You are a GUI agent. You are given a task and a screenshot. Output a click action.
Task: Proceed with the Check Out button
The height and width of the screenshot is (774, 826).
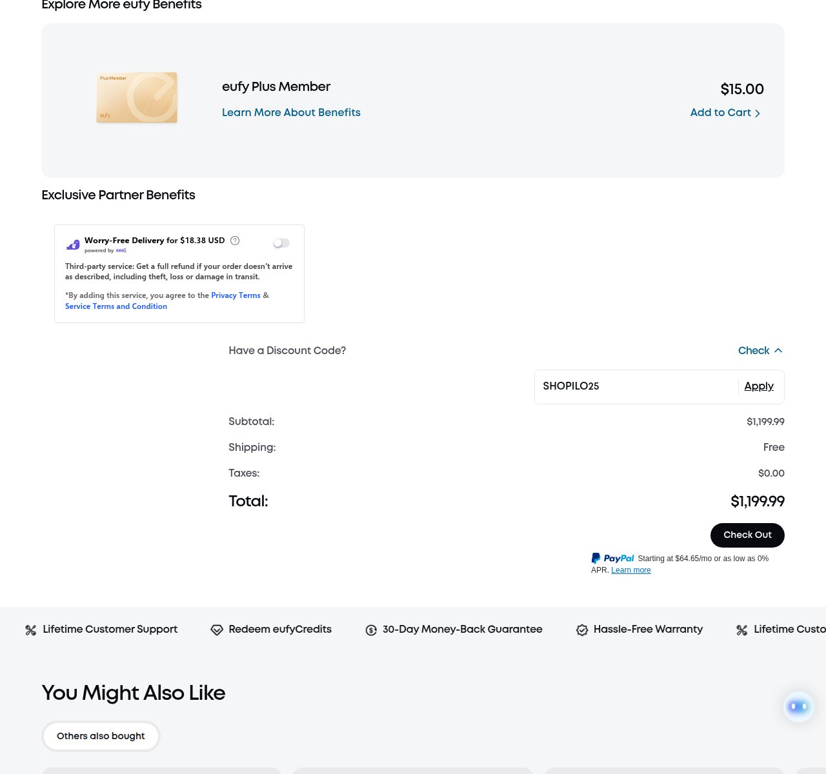(x=747, y=535)
